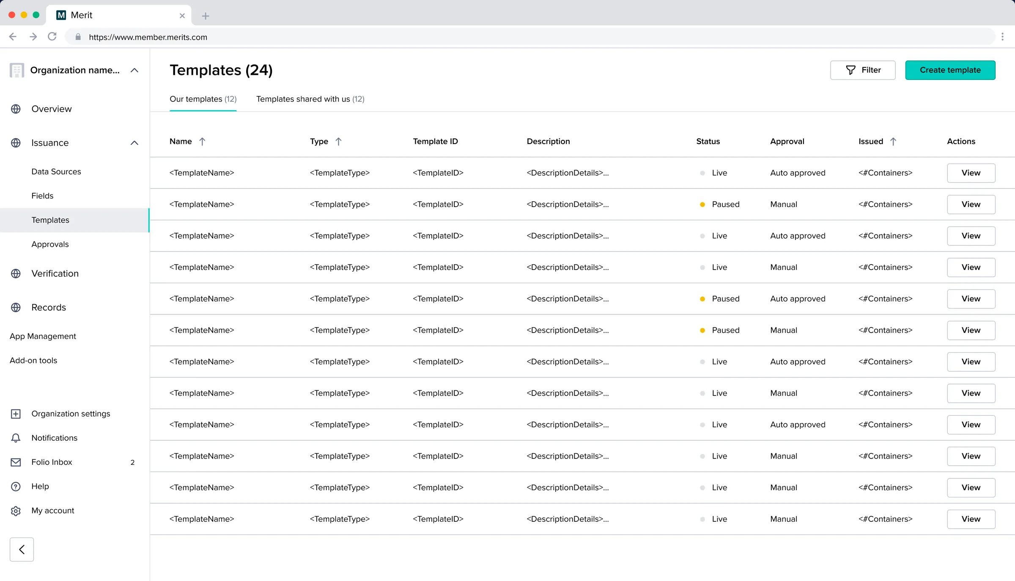Click the Description column header
The width and height of the screenshot is (1015, 581).
[548, 142]
